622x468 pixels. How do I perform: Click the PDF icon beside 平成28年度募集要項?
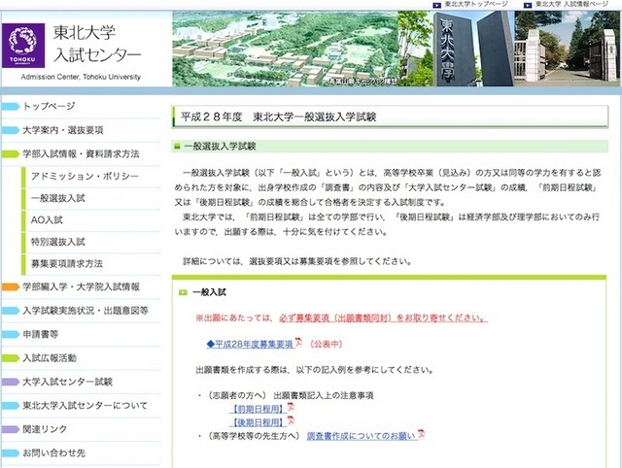(x=298, y=343)
